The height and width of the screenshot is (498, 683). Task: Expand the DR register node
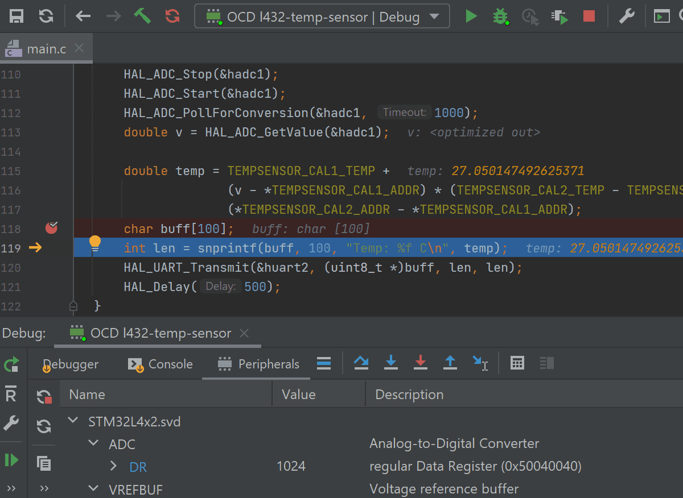114,467
